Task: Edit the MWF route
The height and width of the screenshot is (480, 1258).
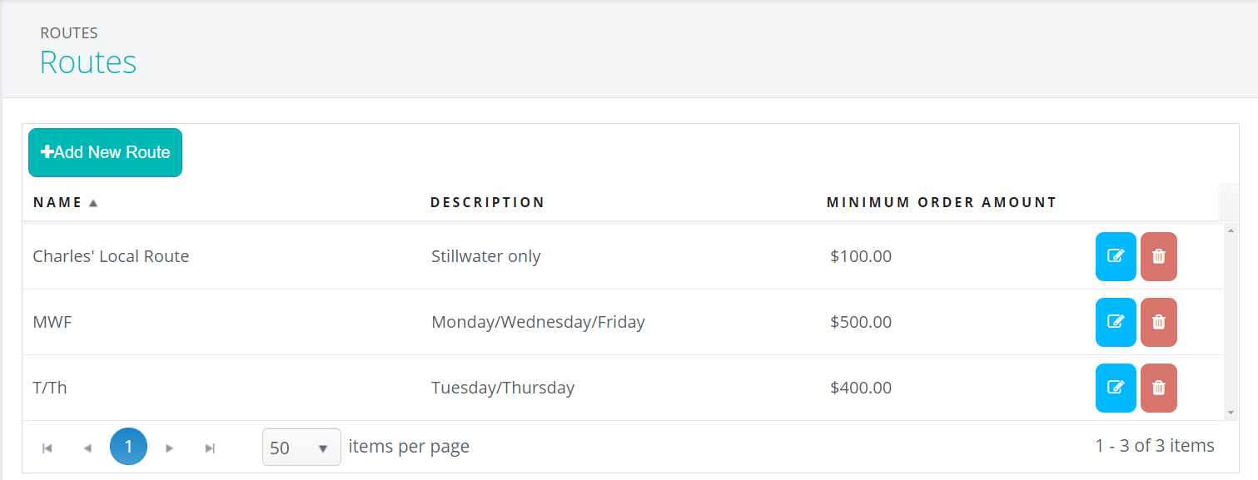Action: click(1116, 322)
